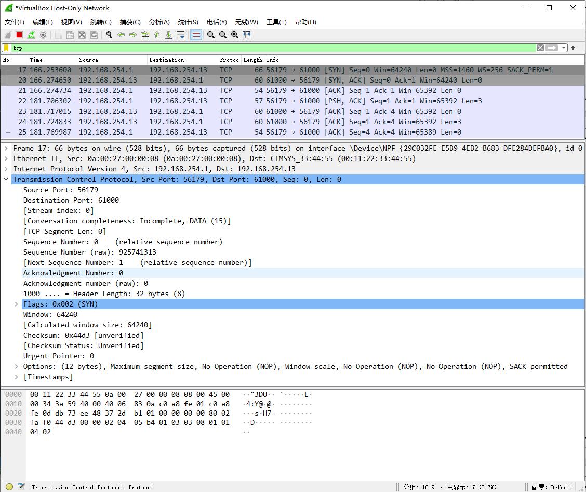Click expert info circle in status bar

pyautogui.click(x=9, y=487)
